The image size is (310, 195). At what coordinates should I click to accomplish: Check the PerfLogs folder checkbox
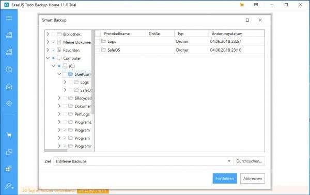pos(65,114)
